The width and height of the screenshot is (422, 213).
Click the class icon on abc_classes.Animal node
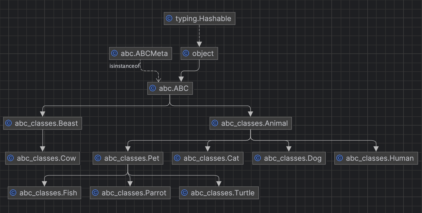(214, 123)
